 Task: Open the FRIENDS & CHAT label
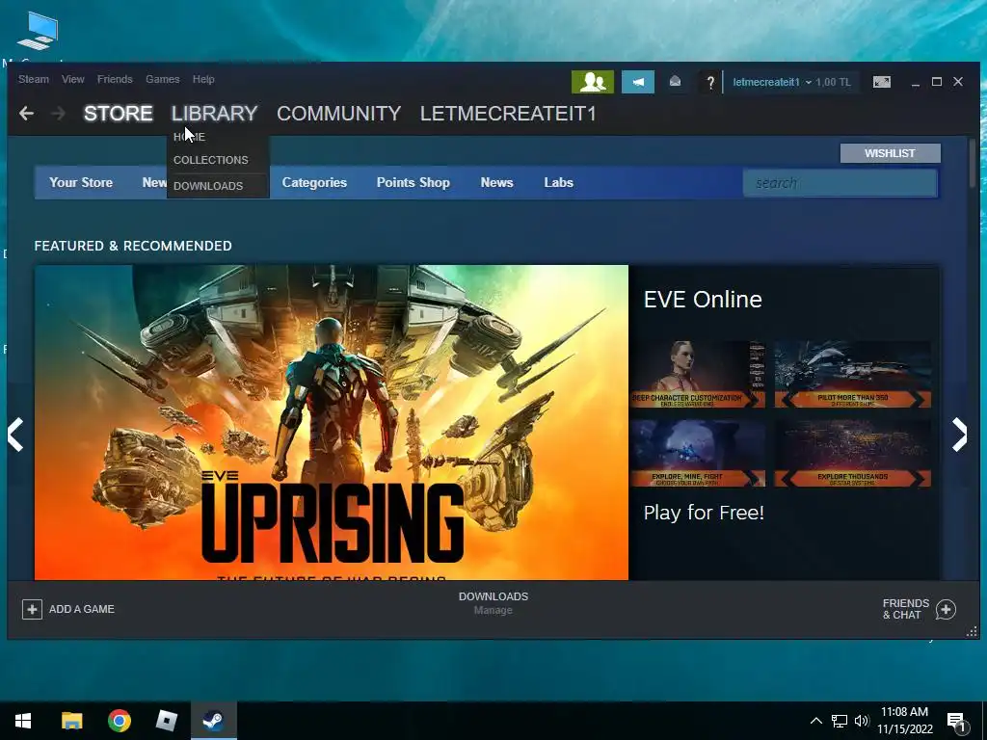pos(906,609)
